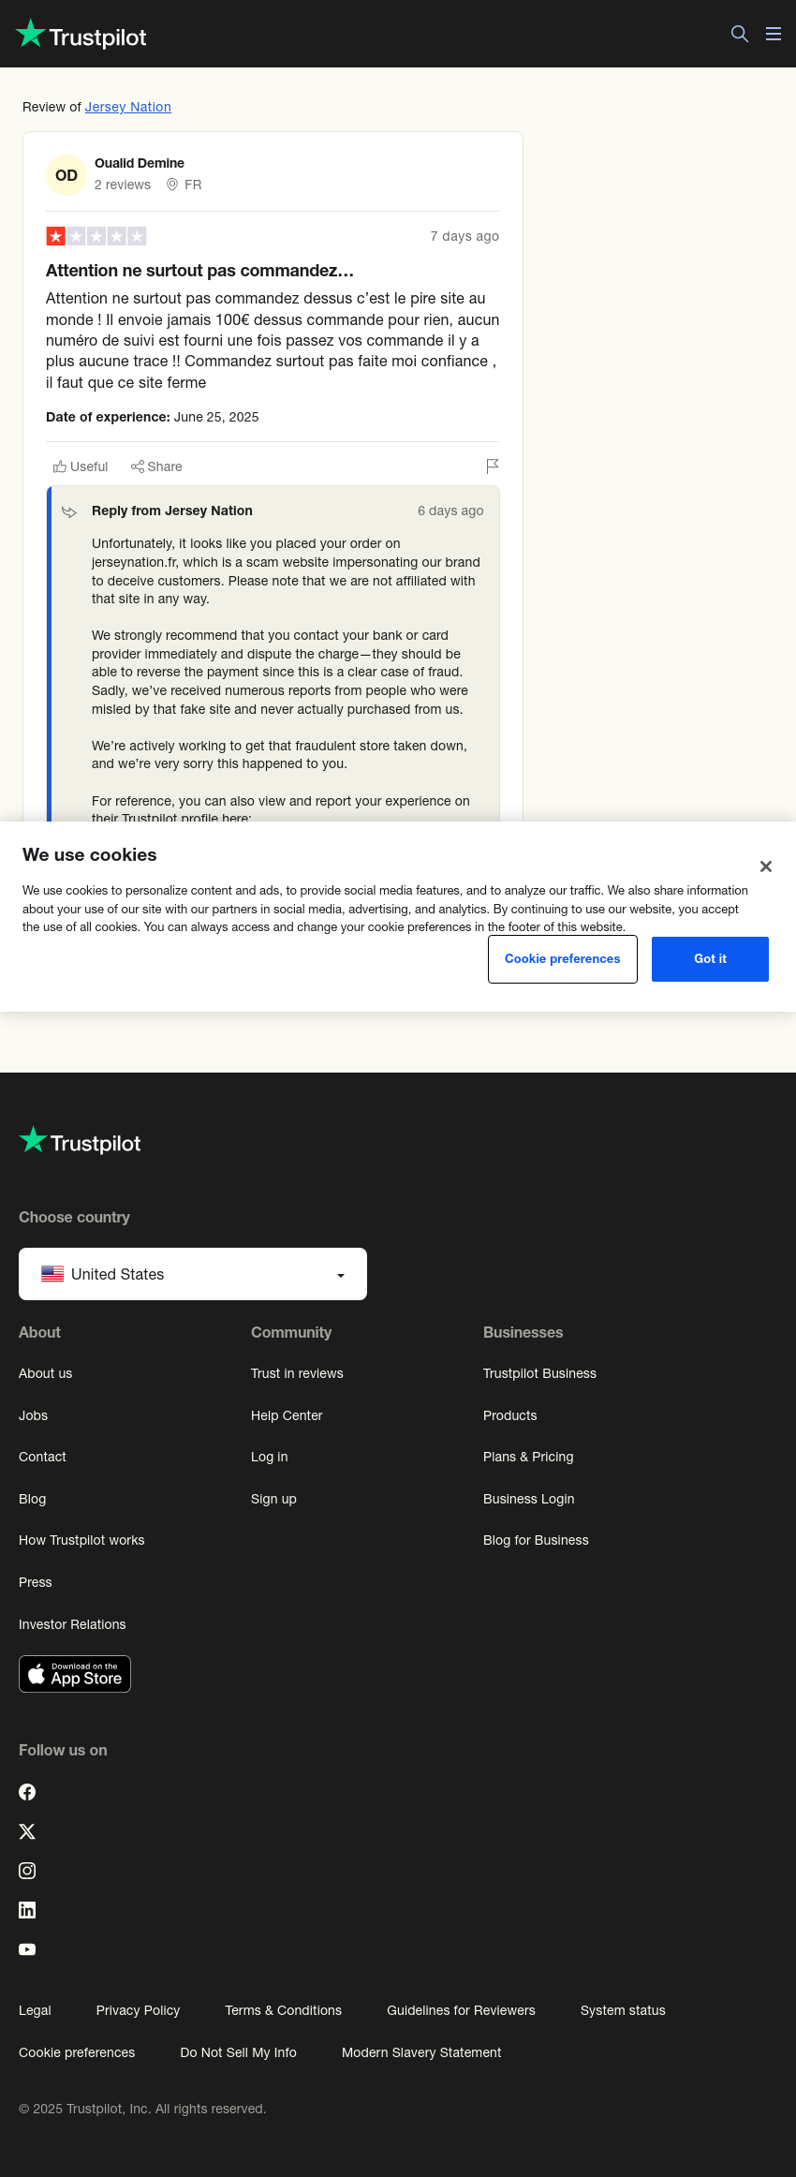
Task: Open the LinkedIn social icon
Action: [x=27, y=1910]
